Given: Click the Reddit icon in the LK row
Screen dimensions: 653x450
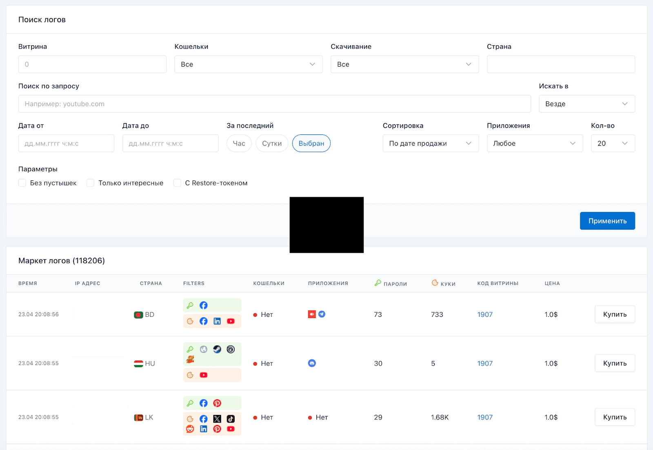Looking at the screenshot, I should click(x=190, y=429).
